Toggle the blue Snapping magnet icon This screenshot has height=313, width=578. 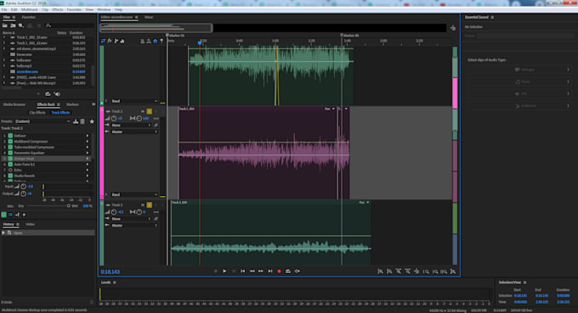tap(156, 42)
